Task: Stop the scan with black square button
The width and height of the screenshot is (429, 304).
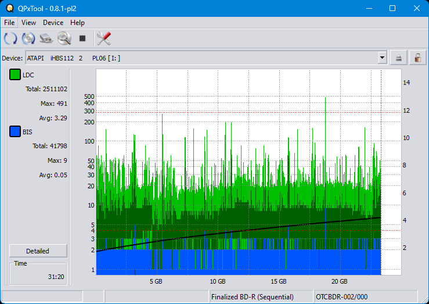Action: pos(82,38)
